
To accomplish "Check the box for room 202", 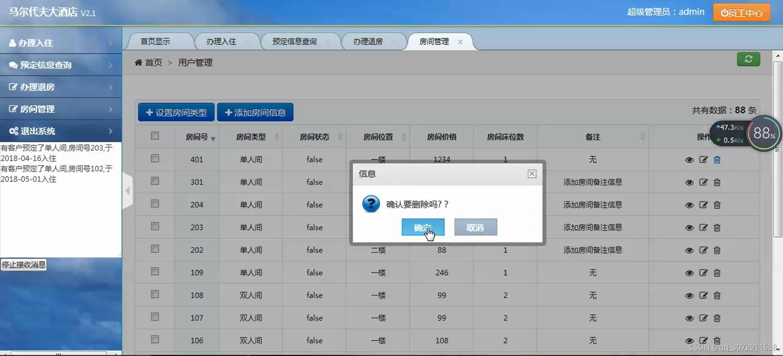I will click(155, 249).
